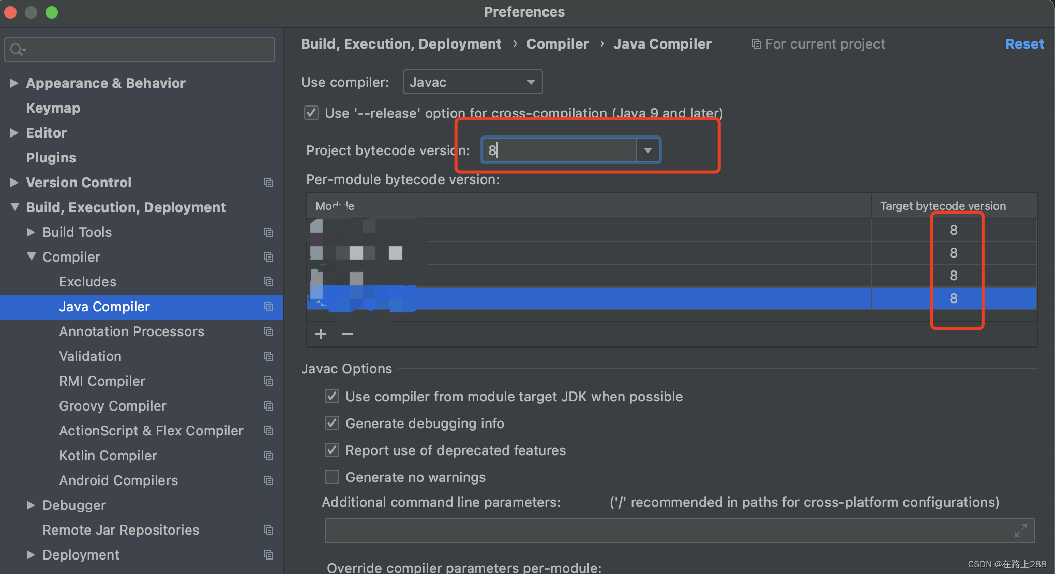Click the project scope icon beside Kotlin Compiler

click(x=268, y=456)
